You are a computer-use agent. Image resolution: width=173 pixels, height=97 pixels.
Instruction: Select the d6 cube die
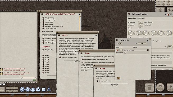[44, 89]
